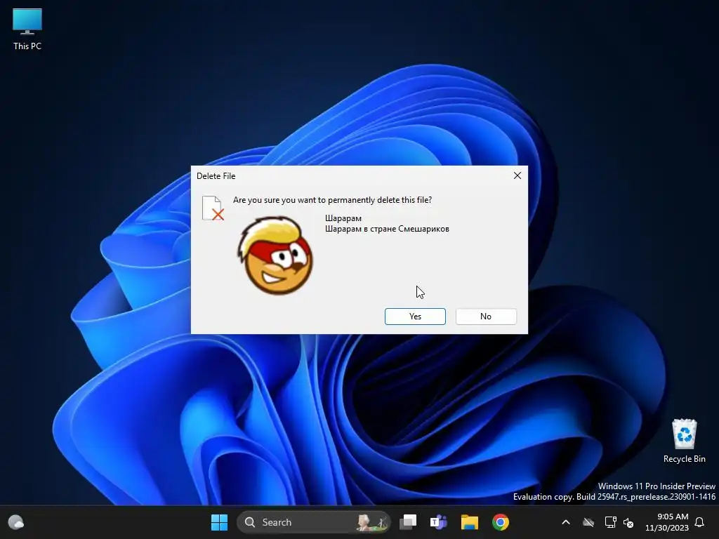This screenshot has height=539, width=719.
Task: Click the file name text Шарарам
Action: point(343,218)
